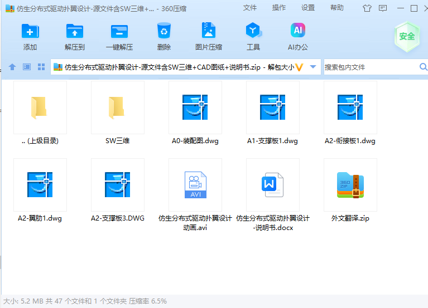Image resolution: width=428 pixels, height=308 pixels.
Task: Click the 搜索包内文件 search field
Action: click(371, 67)
